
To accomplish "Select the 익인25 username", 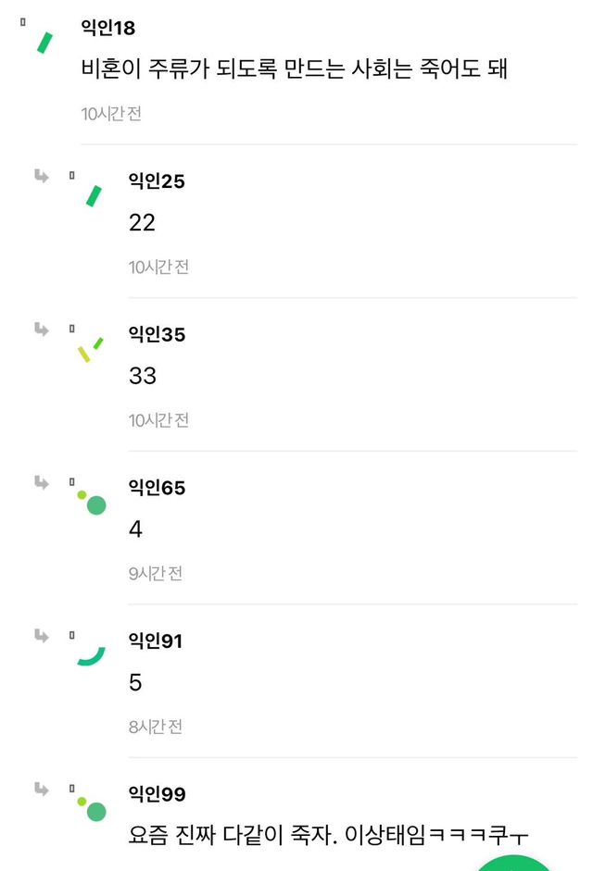I will pos(157,181).
